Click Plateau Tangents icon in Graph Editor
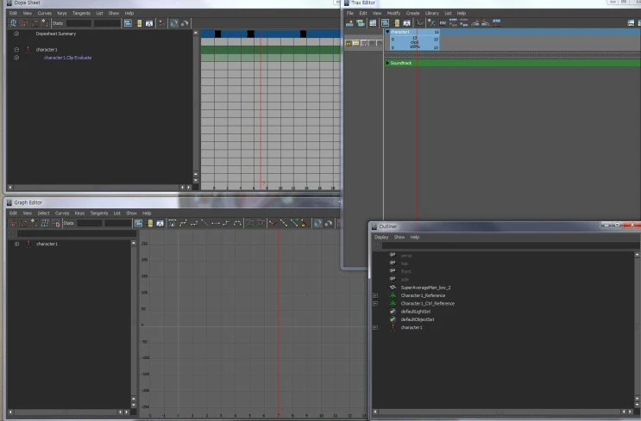 237,223
